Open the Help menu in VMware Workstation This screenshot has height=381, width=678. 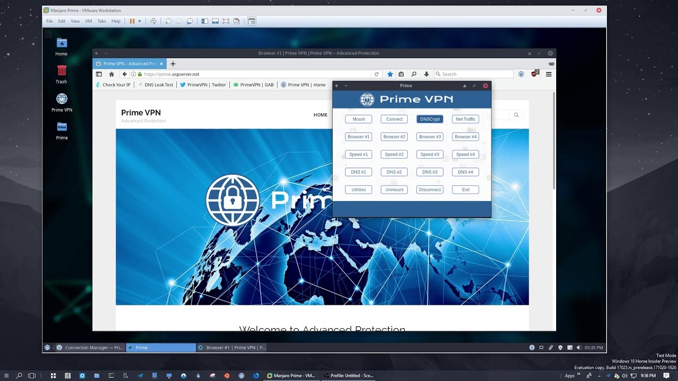click(x=116, y=21)
